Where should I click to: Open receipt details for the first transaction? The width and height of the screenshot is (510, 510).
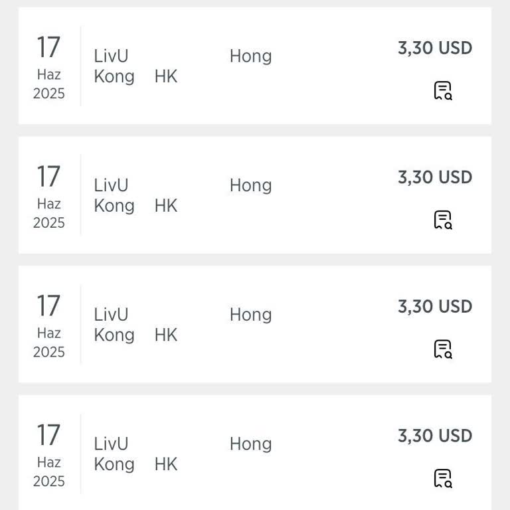coord(443,91)
